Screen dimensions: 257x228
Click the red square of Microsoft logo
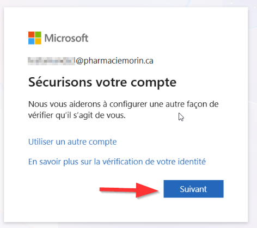click(31, 35)
